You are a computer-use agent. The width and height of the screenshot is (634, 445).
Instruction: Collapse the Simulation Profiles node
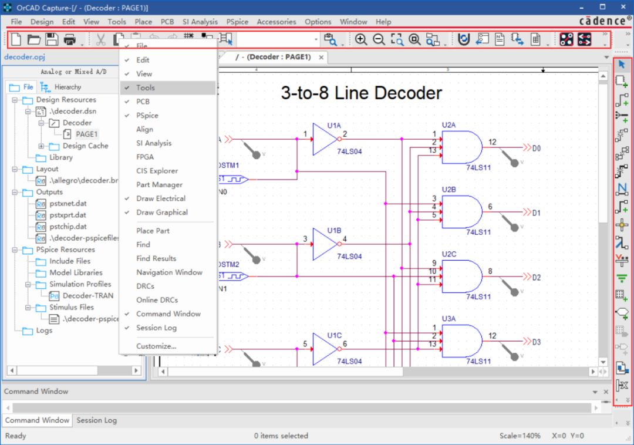(x=28, y=285)
